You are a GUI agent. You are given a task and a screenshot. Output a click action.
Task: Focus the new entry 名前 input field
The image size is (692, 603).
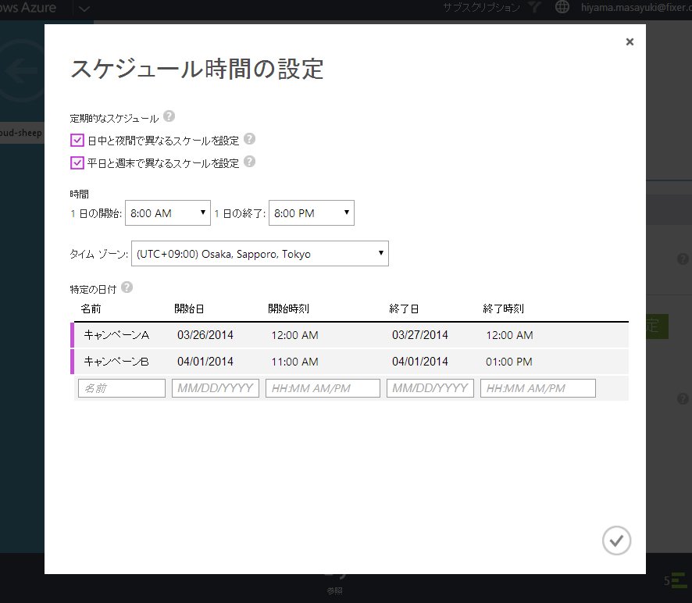(122, 388)
